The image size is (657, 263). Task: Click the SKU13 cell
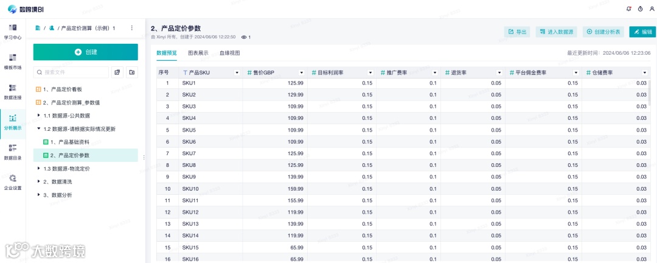(210, 224)
